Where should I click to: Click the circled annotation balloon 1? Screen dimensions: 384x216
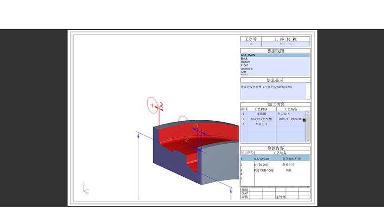click(152, 106)
